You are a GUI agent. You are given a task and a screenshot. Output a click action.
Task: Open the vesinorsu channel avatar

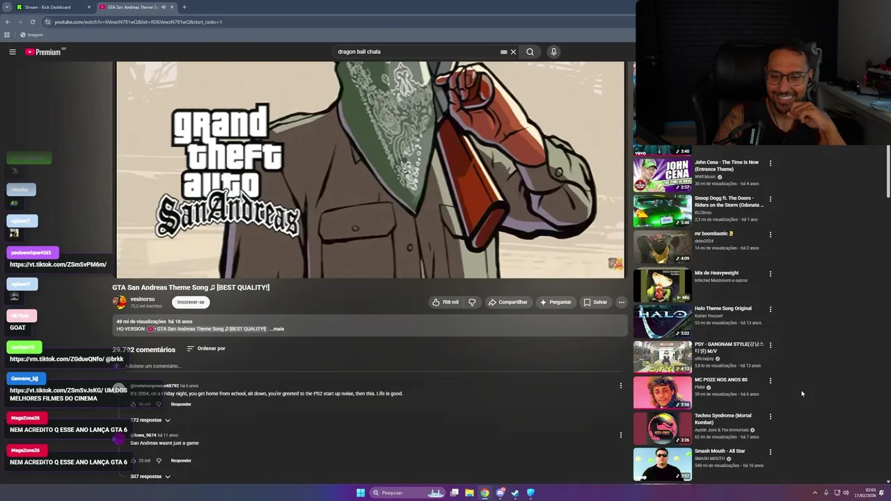tap(120, 302)
